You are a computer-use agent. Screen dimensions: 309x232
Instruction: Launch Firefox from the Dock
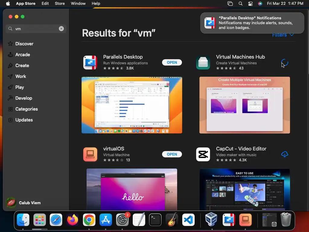(72, 220)
